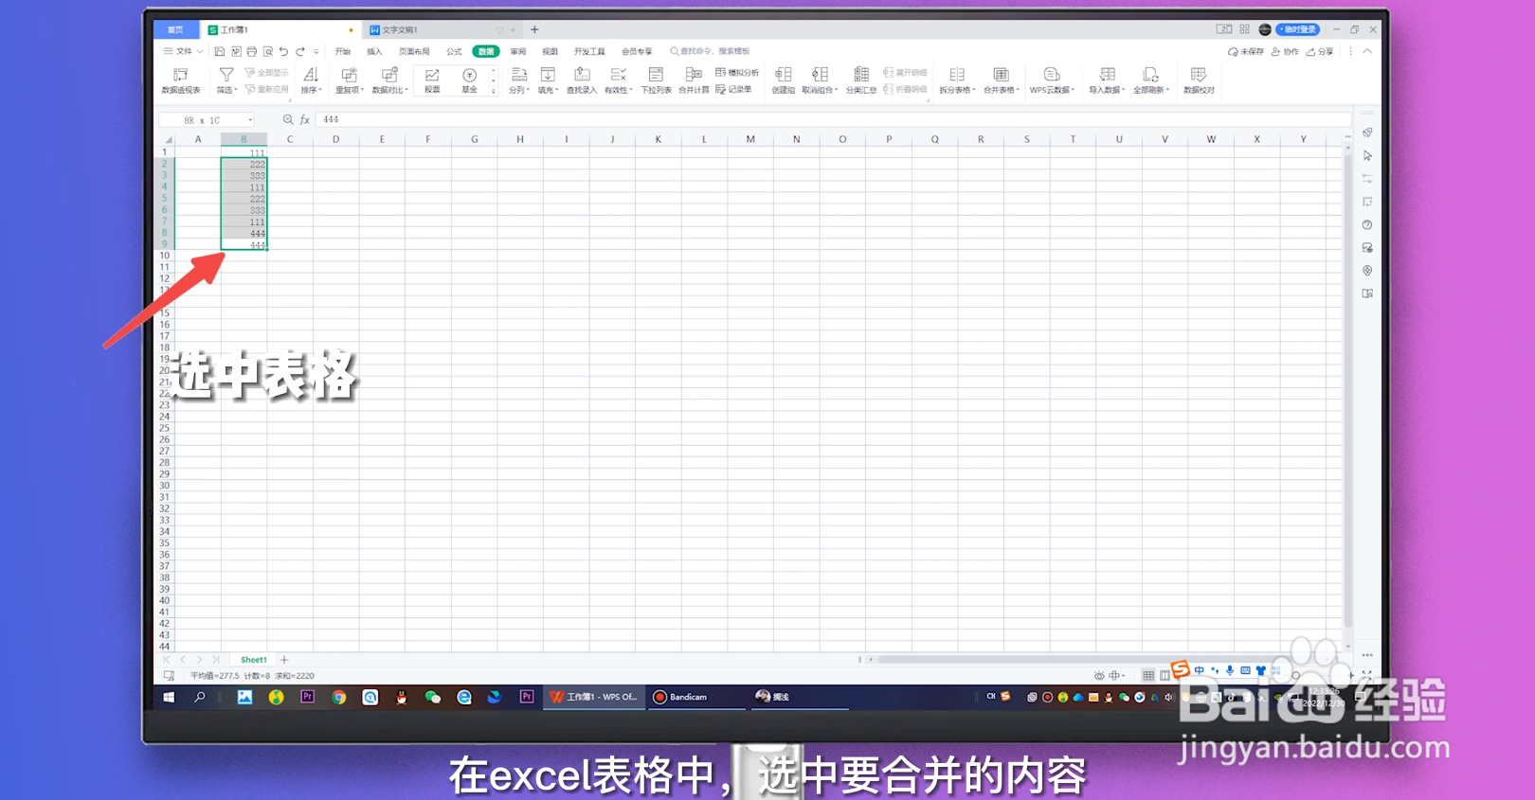Click the save icon in quick toolbar

220,51
